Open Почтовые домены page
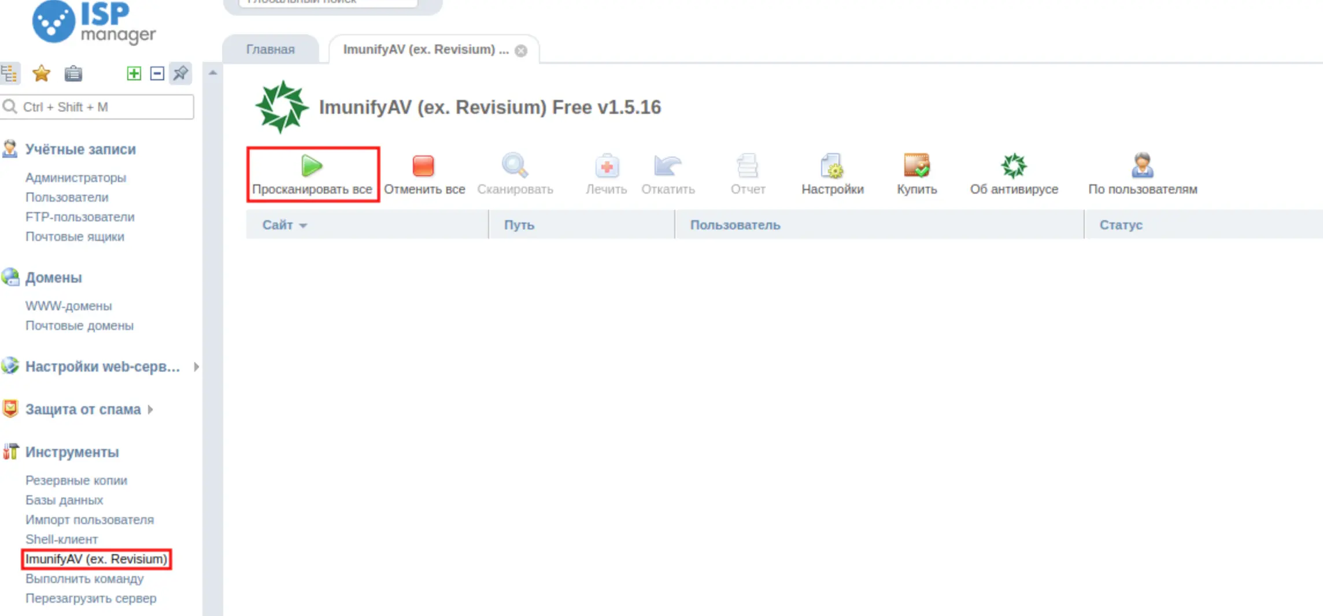The width and height of the screenshot is (1323, 616). point(79,326)
